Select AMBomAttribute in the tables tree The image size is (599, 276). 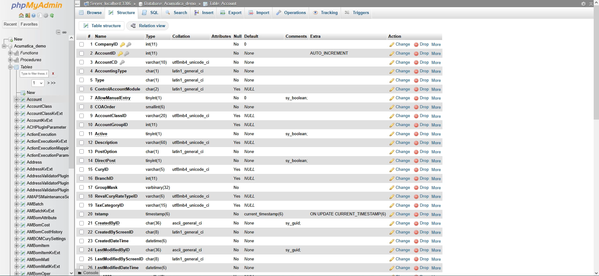click(42, 218)
